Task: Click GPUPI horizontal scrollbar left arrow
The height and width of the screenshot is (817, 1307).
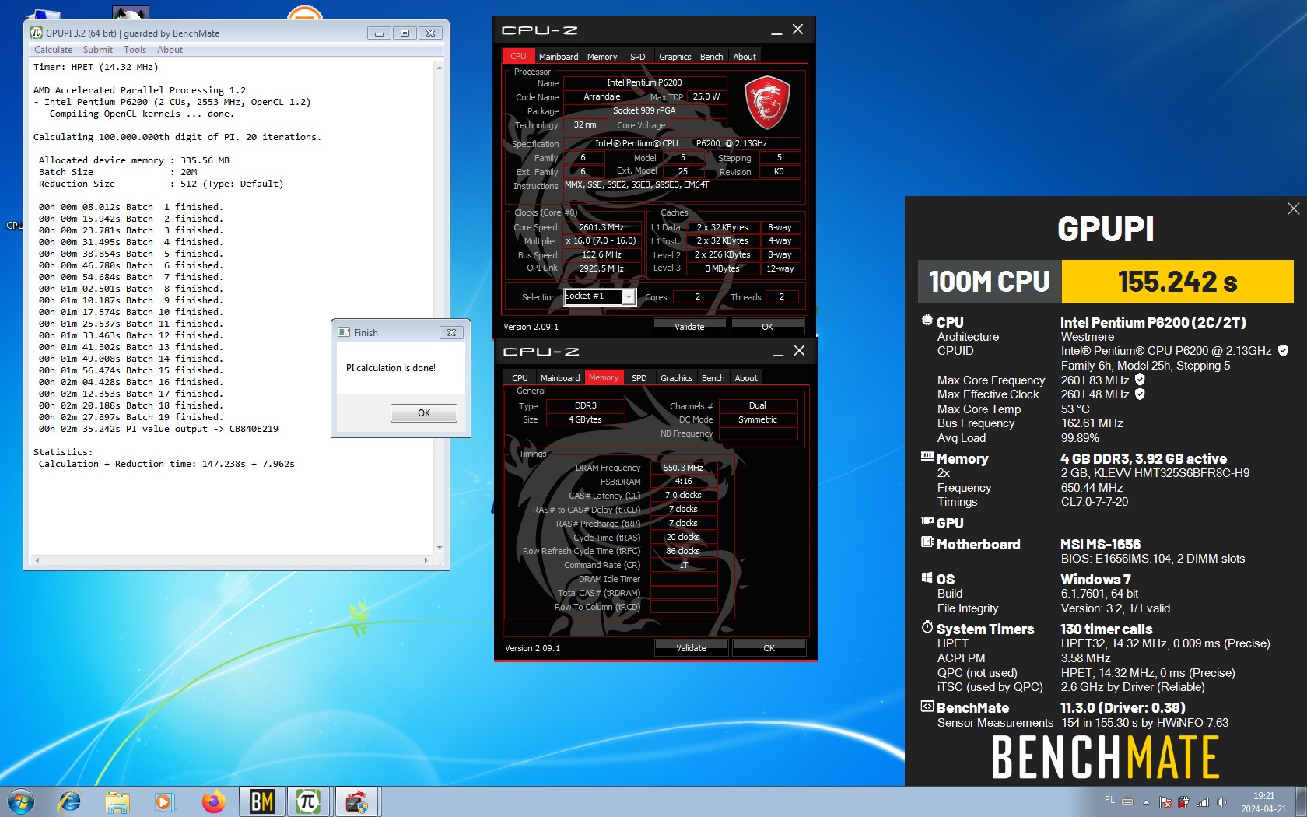Action: [37, 560]
